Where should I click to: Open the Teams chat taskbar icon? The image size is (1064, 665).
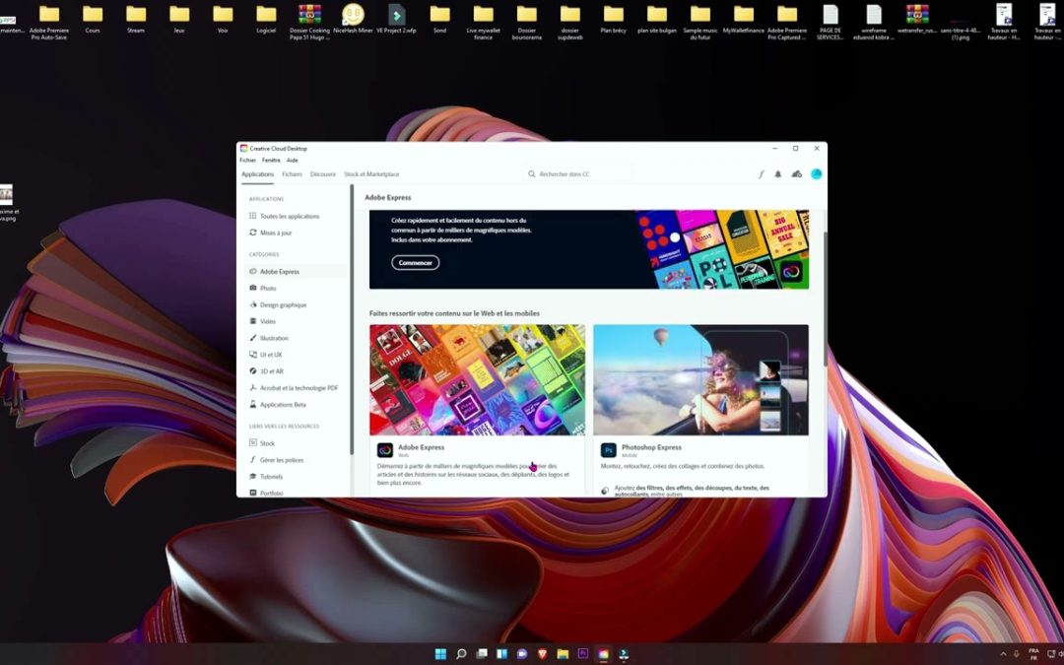click(x=522, y=654)
